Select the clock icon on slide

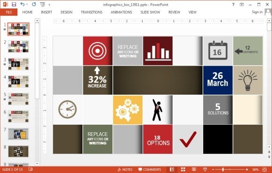tap(68, 109)
